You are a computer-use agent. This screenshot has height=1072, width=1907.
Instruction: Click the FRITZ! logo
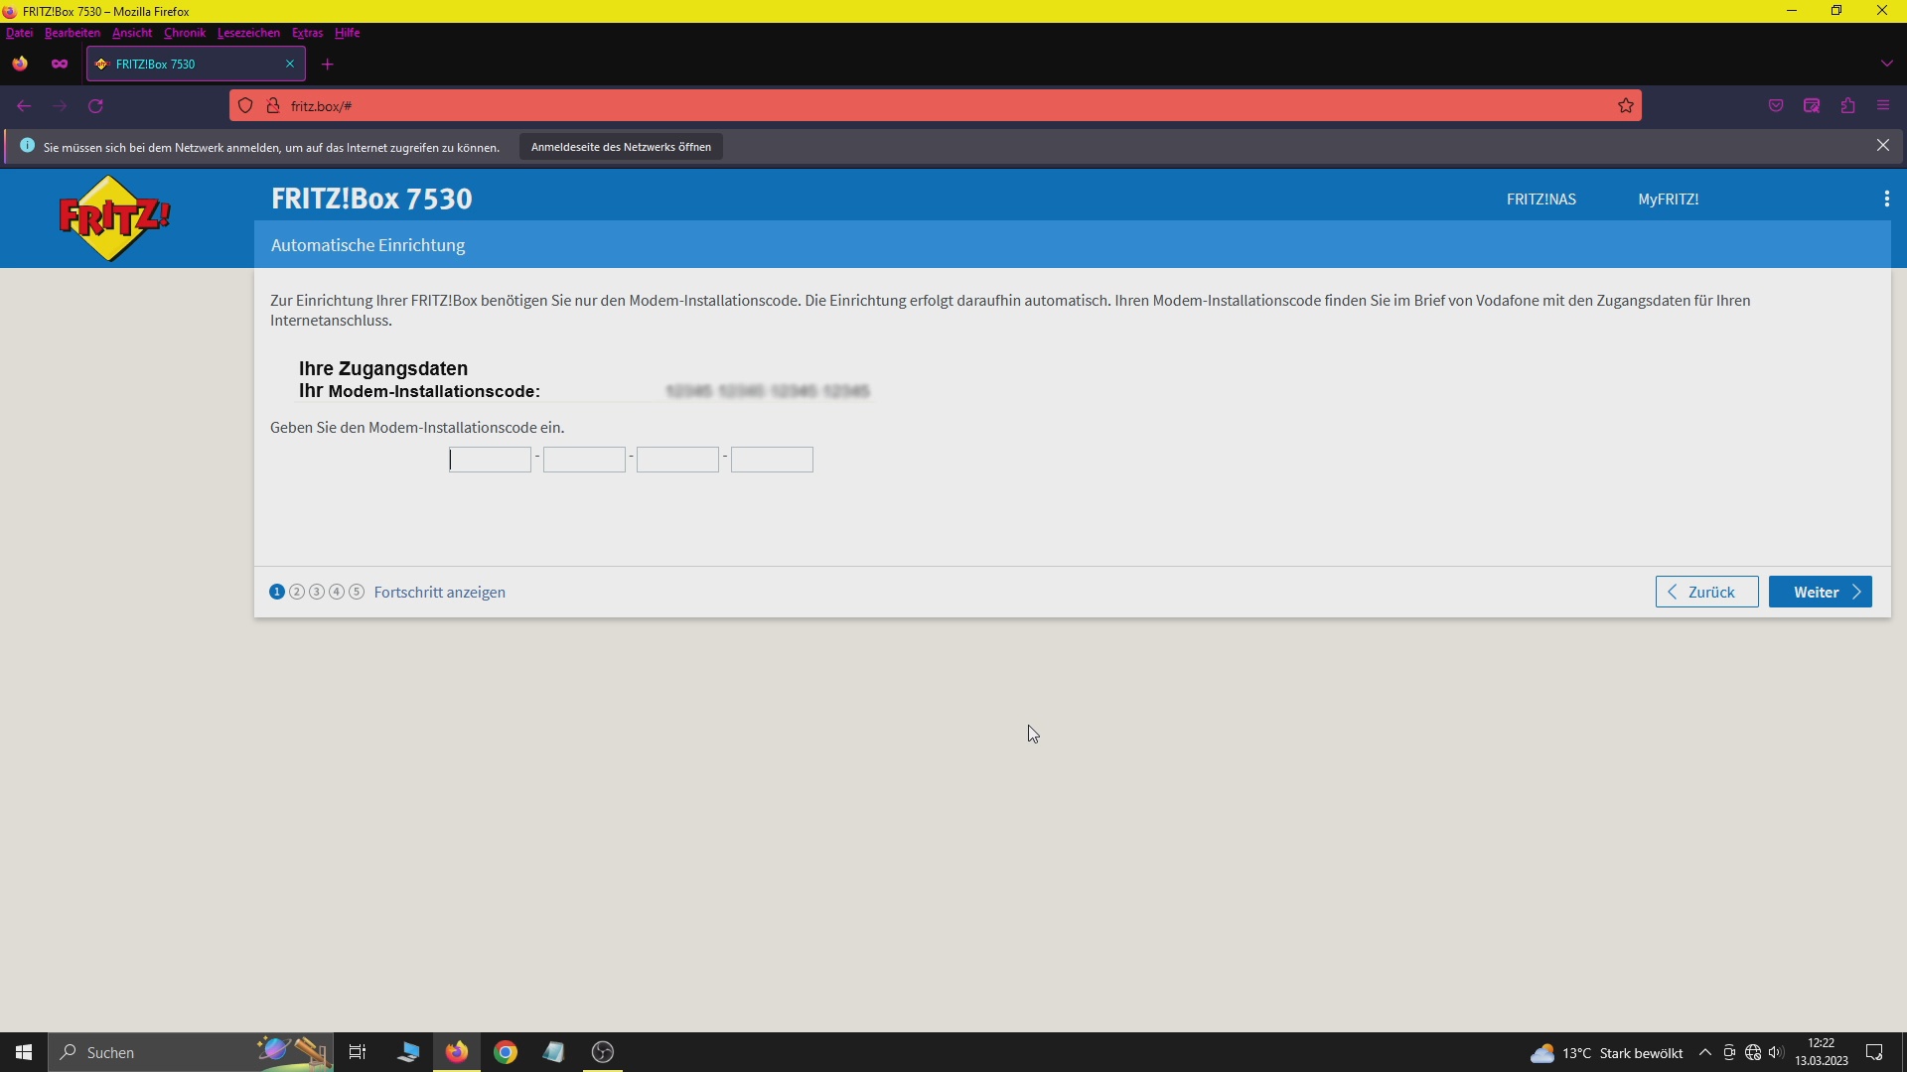click(114, 217)
